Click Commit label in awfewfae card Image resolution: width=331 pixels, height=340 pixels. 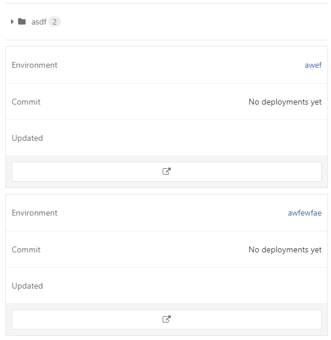pos(26,250)
